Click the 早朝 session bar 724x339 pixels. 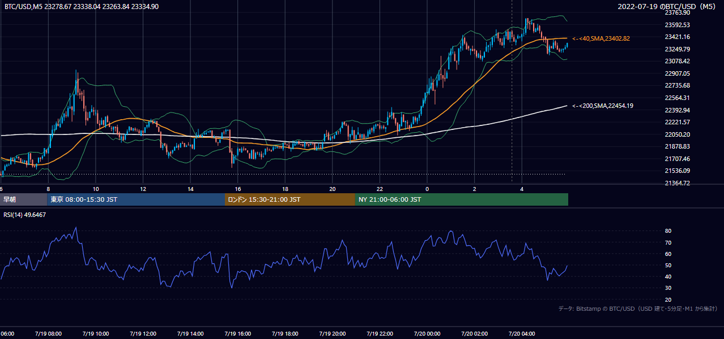point(23,199)
